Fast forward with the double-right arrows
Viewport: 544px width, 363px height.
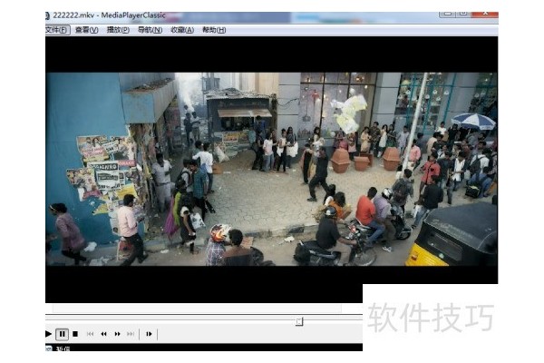point(117,334)
